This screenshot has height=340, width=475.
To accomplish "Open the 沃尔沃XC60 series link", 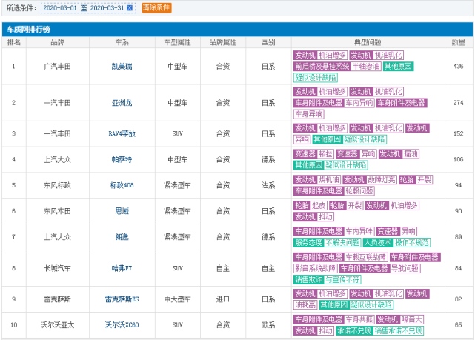I will pyautogui.click(x=122, y=324).
